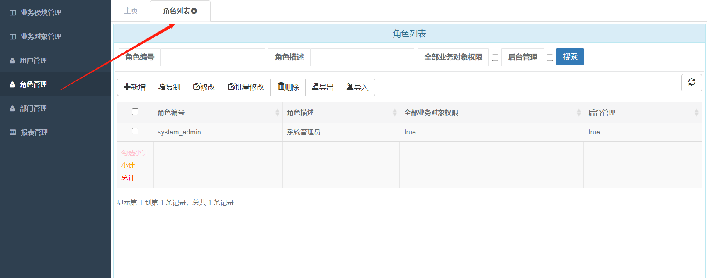The image size is (707, 278).
Task: Click the blue 搜索 button
Action: point(570,57)
